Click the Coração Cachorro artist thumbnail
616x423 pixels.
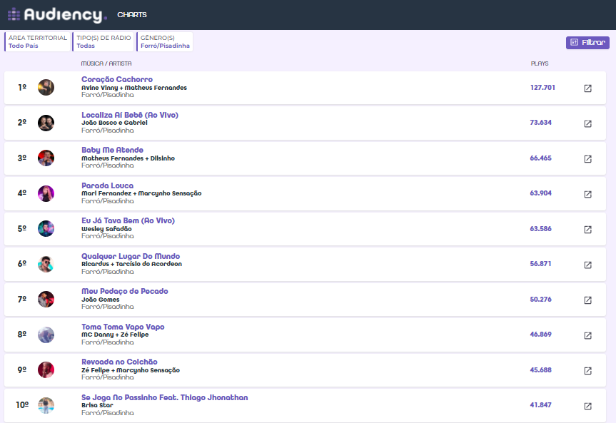(x=46, y=87)
